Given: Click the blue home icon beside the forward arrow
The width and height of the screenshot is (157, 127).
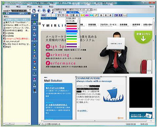Looking at the screenshot, I should pos(49,11).
